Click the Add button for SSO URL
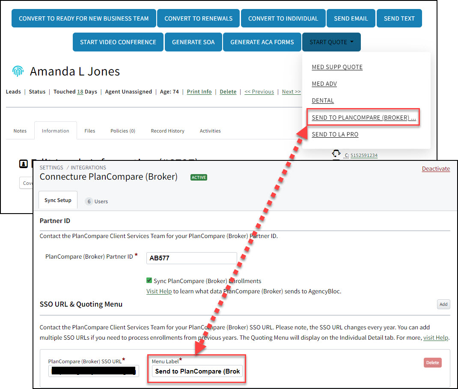458x389 pixels. pos(443,304)
